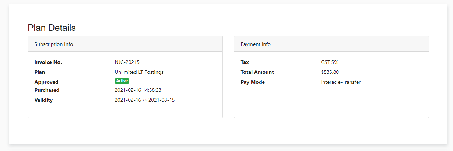Click the green Active status badge
Screen dimensions: 453x151
pos(122,81)
